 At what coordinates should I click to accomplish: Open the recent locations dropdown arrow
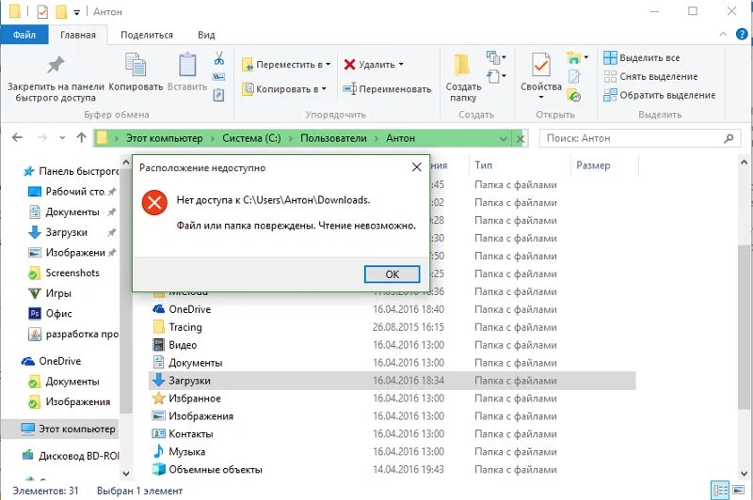(62, 138)
